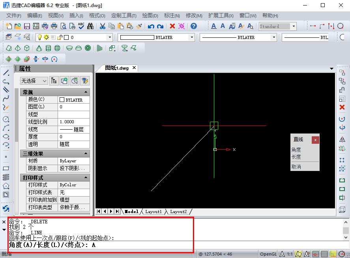Select the Line tool in the left toolbar
The height and width of the screenshot is (258, 350).
[6, 72]
